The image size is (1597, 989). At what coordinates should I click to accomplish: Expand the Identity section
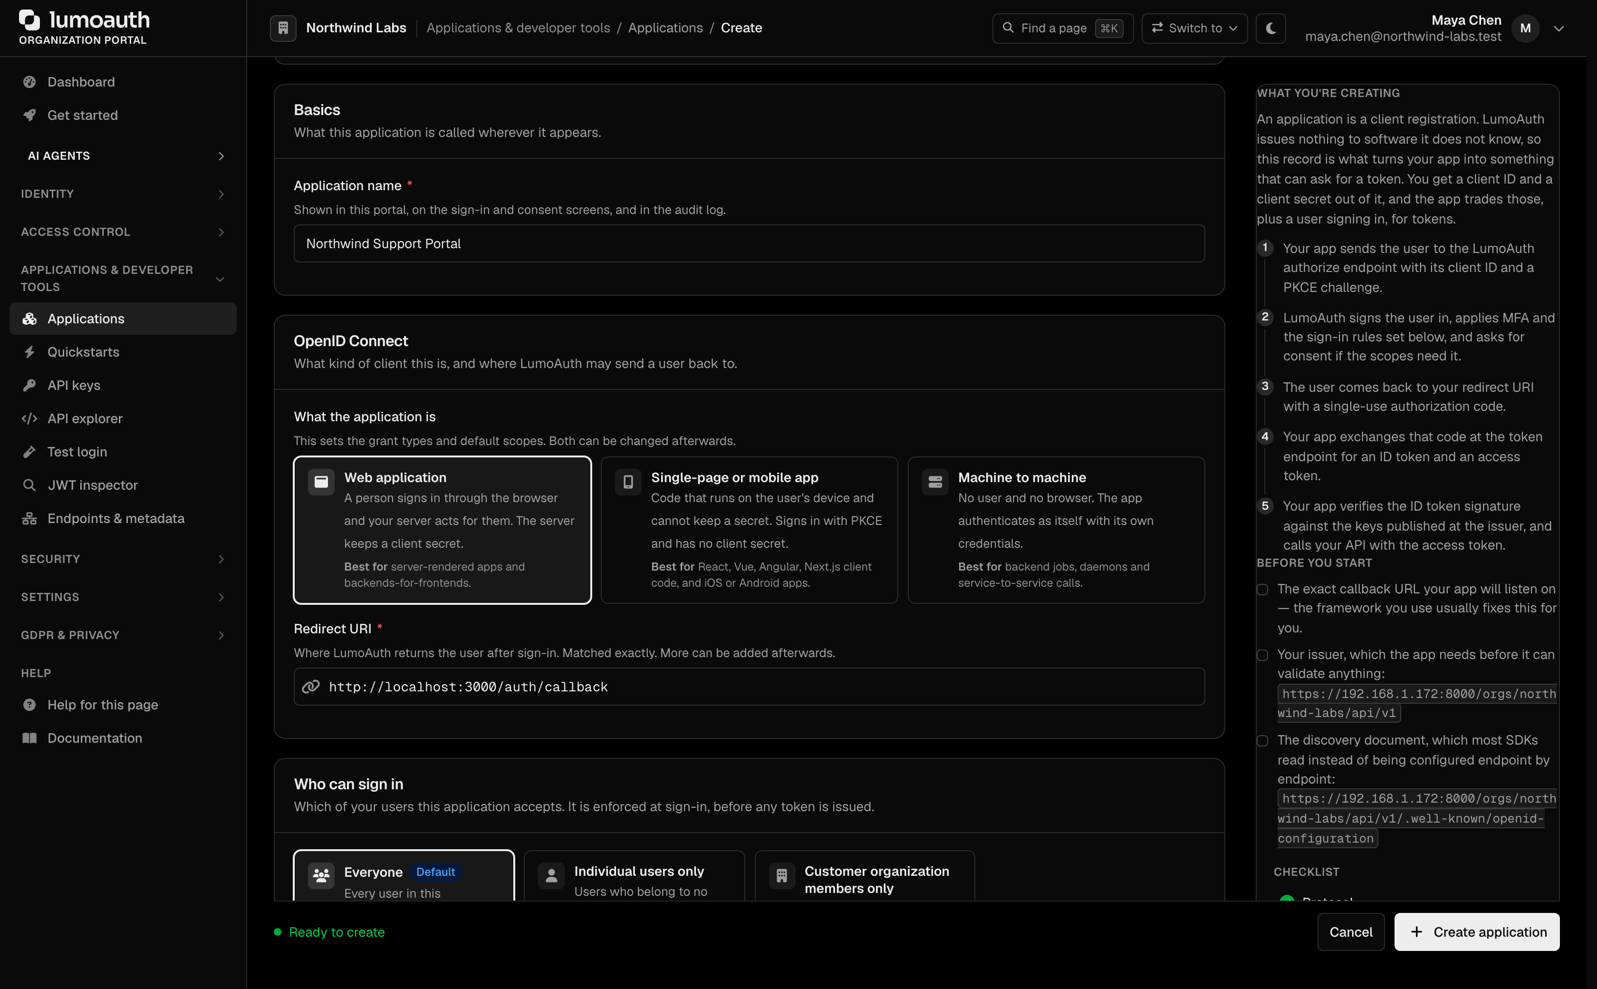pos(123,194)
